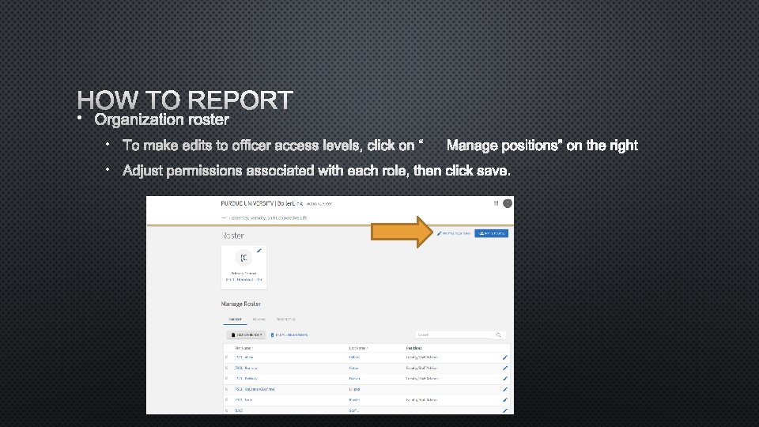Focus the roster Search field
Screen dimensions: 759x427
[x=455, y=334]
